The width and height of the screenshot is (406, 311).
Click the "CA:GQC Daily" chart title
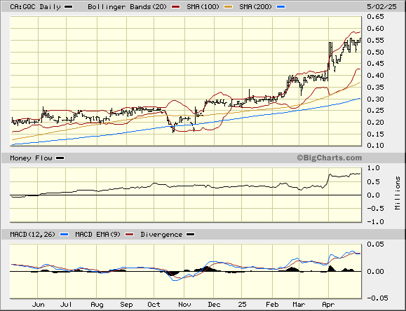(x=36, y=7)
